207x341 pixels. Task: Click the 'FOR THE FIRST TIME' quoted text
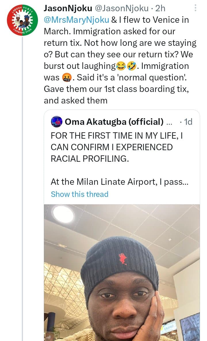point(117,135)
